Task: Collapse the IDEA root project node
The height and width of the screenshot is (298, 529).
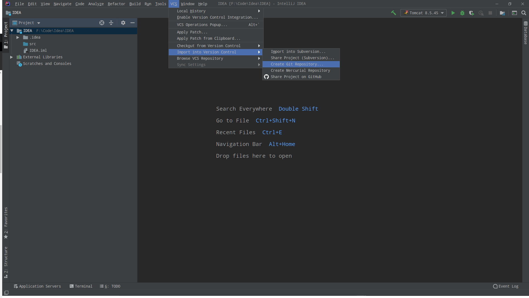Action: (12, 31)
